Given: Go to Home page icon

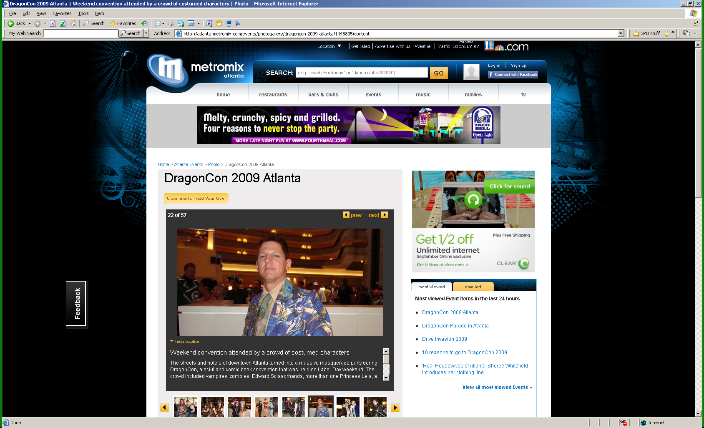Looking at the screenshot, I should (x=73, y=23).
